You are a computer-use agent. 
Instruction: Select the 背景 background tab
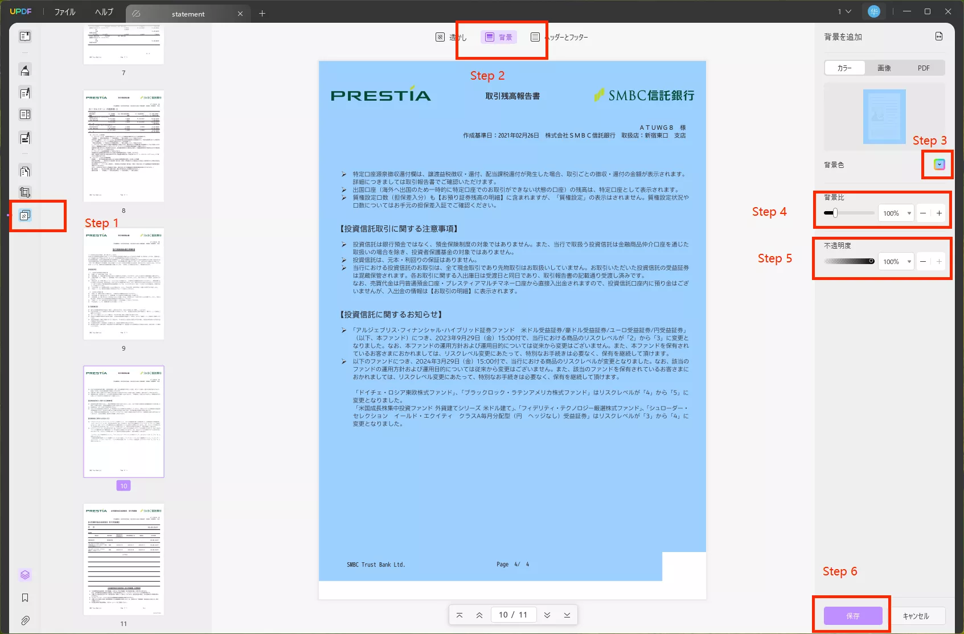[499, 37]
